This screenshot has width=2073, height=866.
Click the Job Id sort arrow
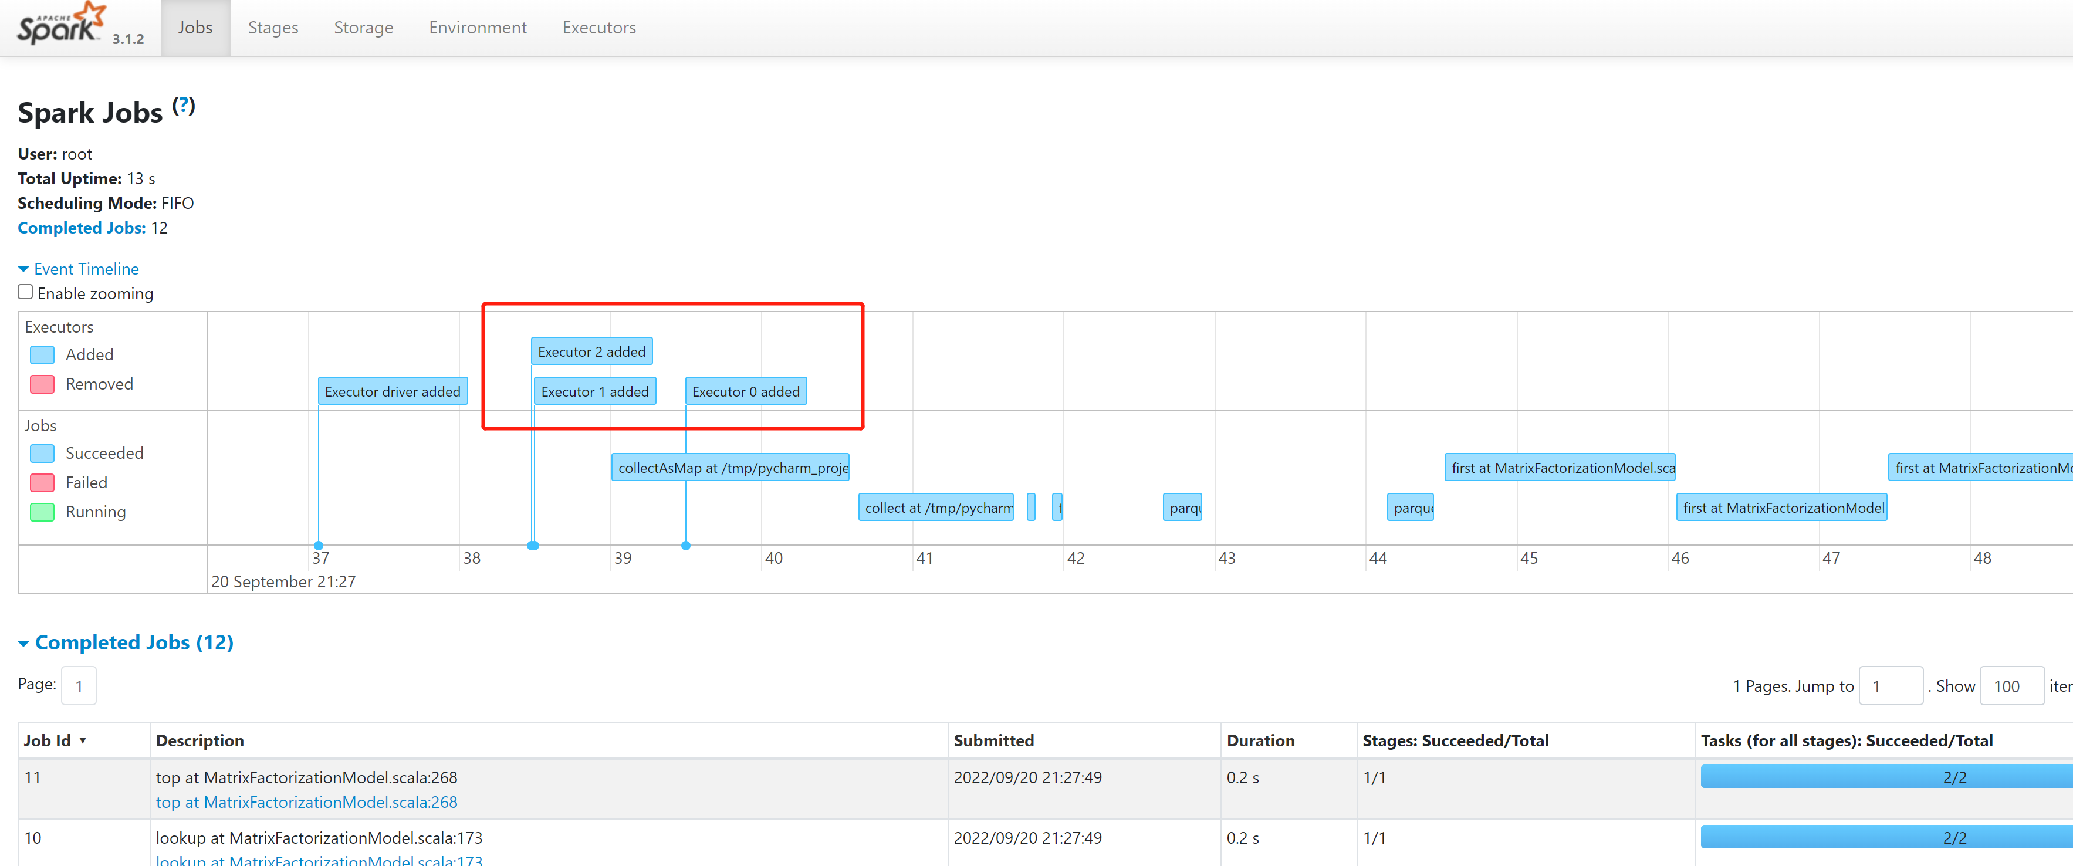click(x=83, y=740)
